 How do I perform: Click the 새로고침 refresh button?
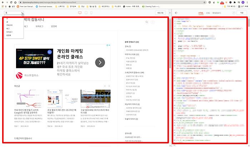(160, 13)
